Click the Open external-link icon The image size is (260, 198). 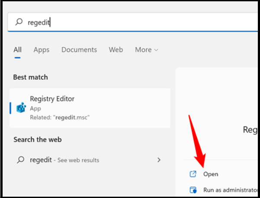(x=193, y=174)
